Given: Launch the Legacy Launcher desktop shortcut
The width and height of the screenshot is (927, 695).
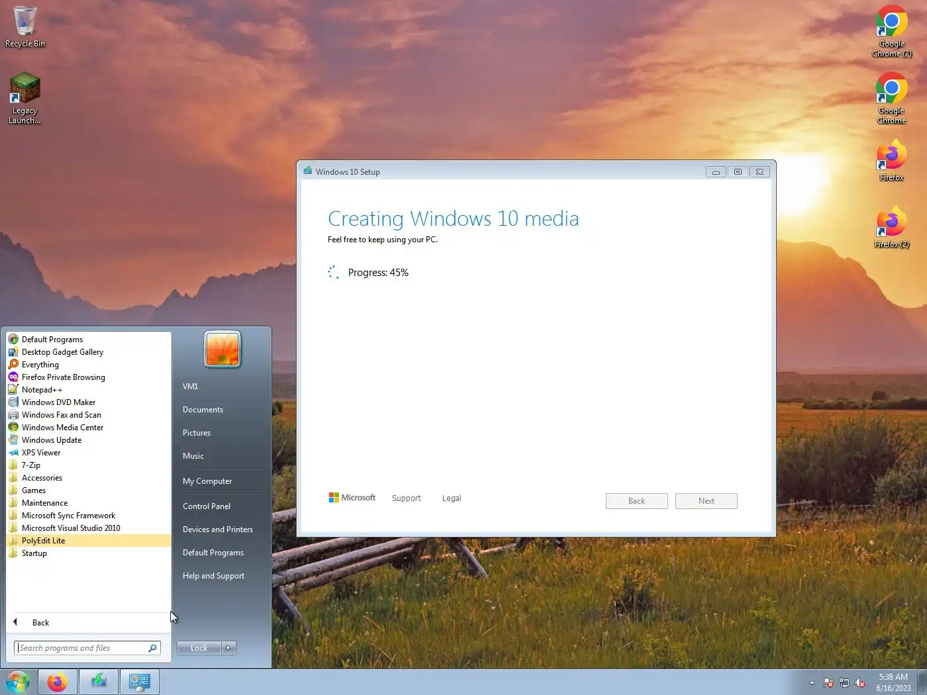Looking at the screenshot, I should (24, 98).
